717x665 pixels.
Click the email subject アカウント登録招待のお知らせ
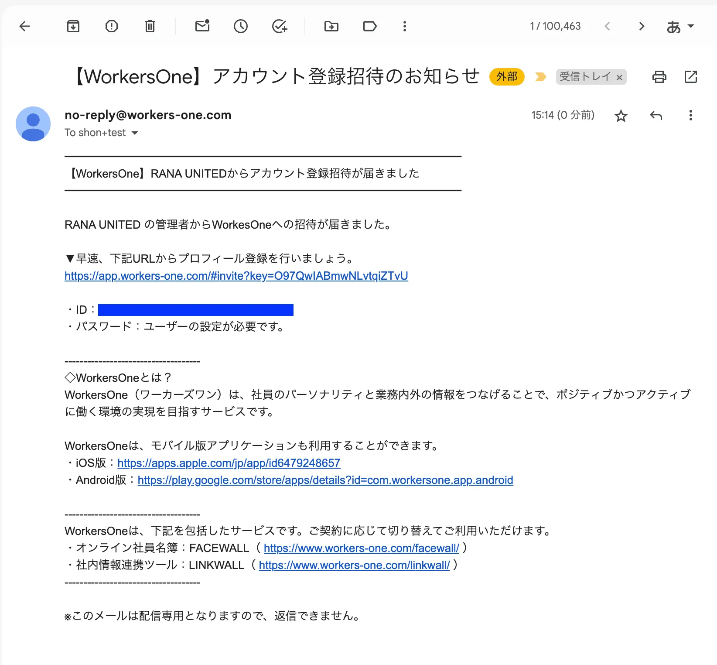pos(346,77)
